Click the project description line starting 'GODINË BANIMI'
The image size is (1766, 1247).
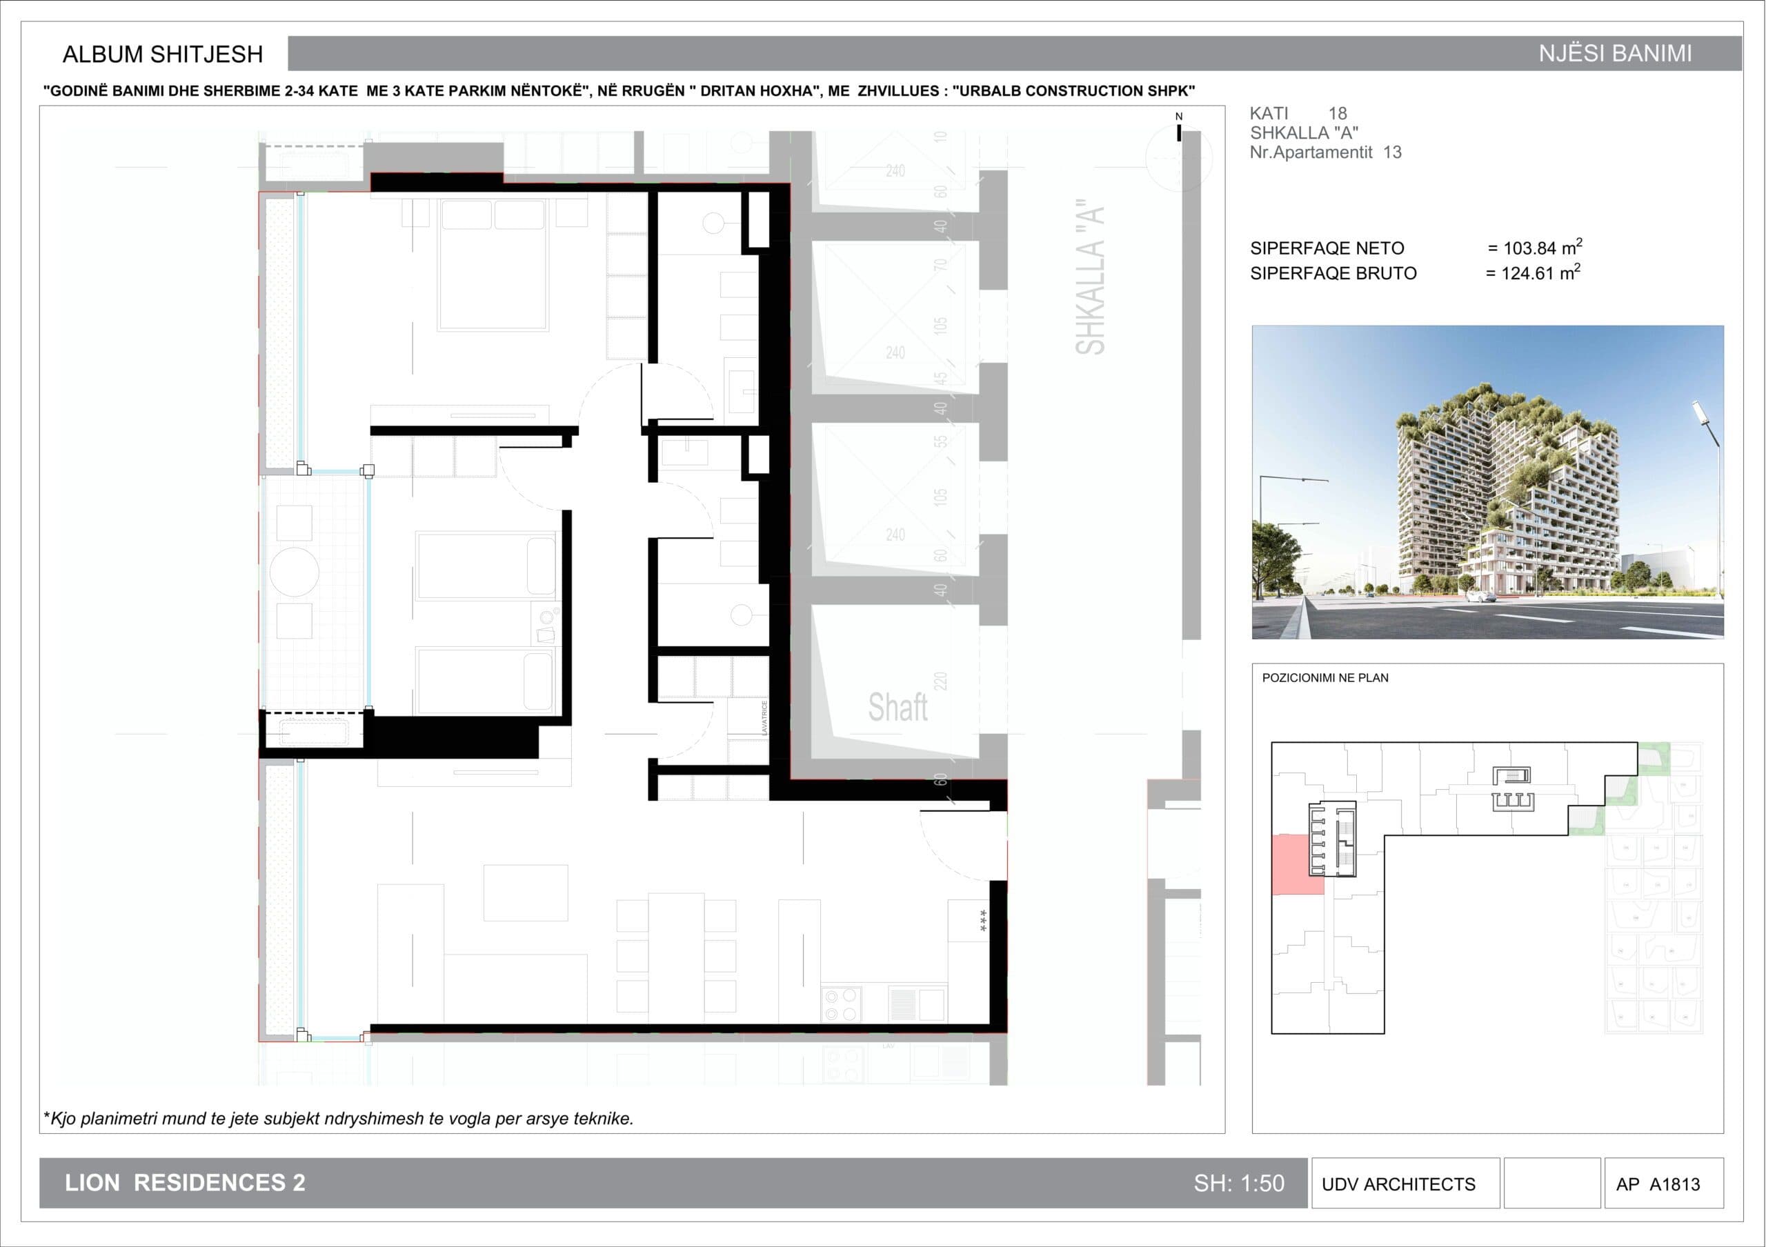(619, 91)
